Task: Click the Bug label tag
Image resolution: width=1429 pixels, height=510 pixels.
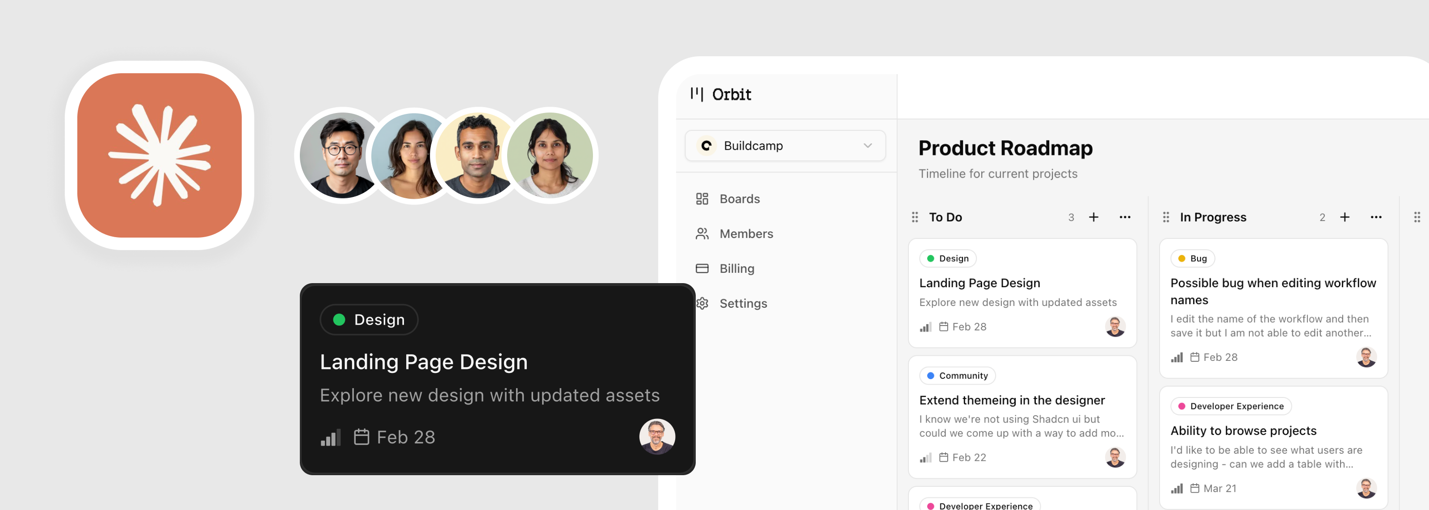Action: point(1192,258)
